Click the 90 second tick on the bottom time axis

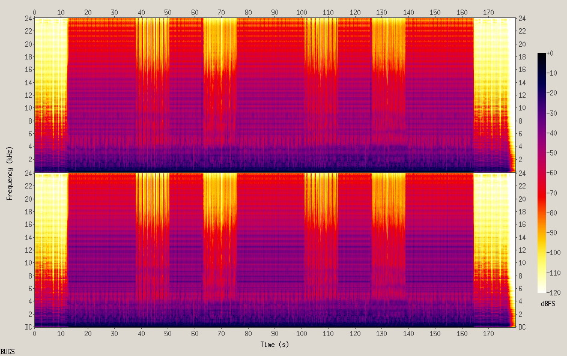click(274, 333)
